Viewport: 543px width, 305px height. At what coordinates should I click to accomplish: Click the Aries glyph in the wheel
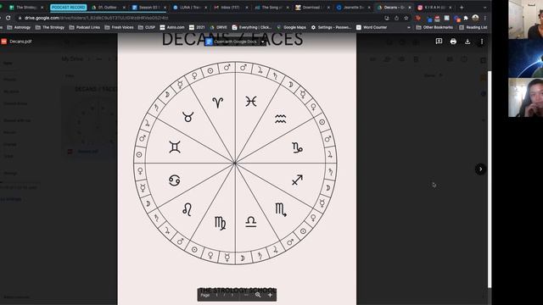[x=218, y=103]
